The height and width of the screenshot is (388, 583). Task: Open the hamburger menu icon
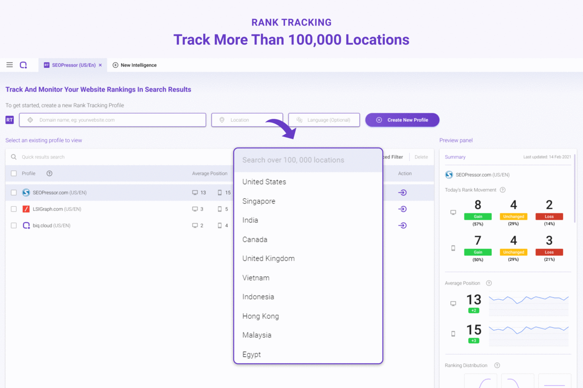pos(10,65)
